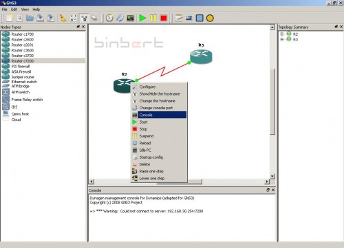Open the console terminal toolbar icon
Viewport: 344px width, 248px height.
(130, 18)
